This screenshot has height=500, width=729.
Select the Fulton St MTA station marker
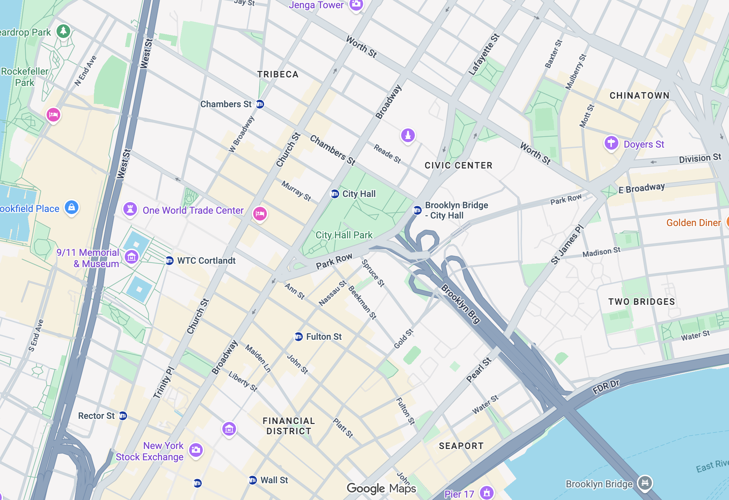point(299,337)
